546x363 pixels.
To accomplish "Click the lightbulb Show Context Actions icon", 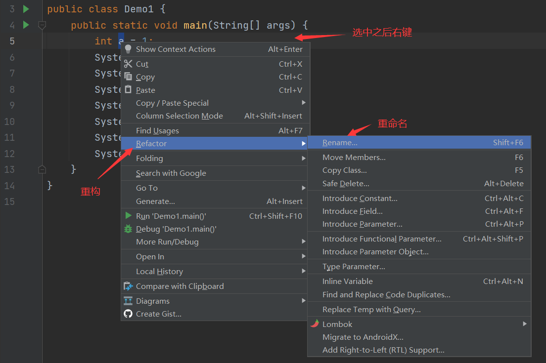I will pos(128,49).
